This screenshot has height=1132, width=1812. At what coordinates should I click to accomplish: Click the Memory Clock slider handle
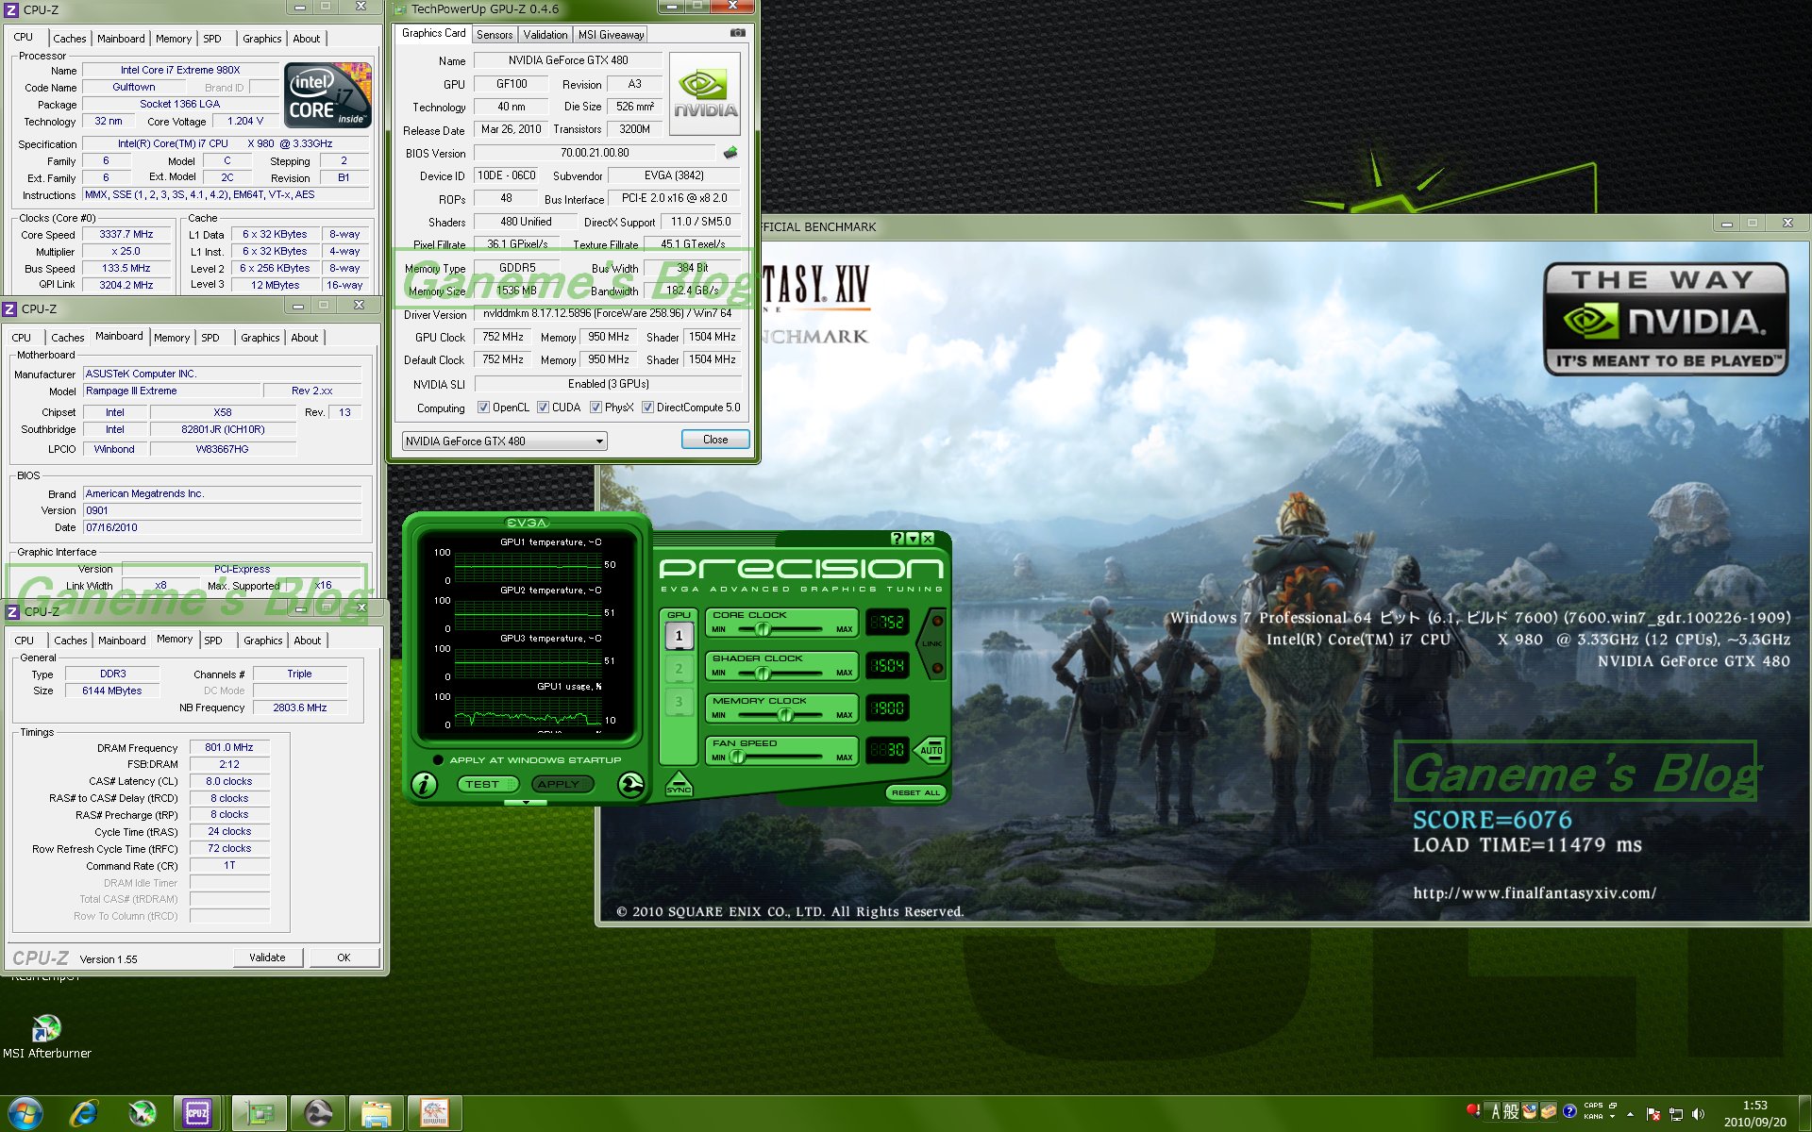[784, 715]
